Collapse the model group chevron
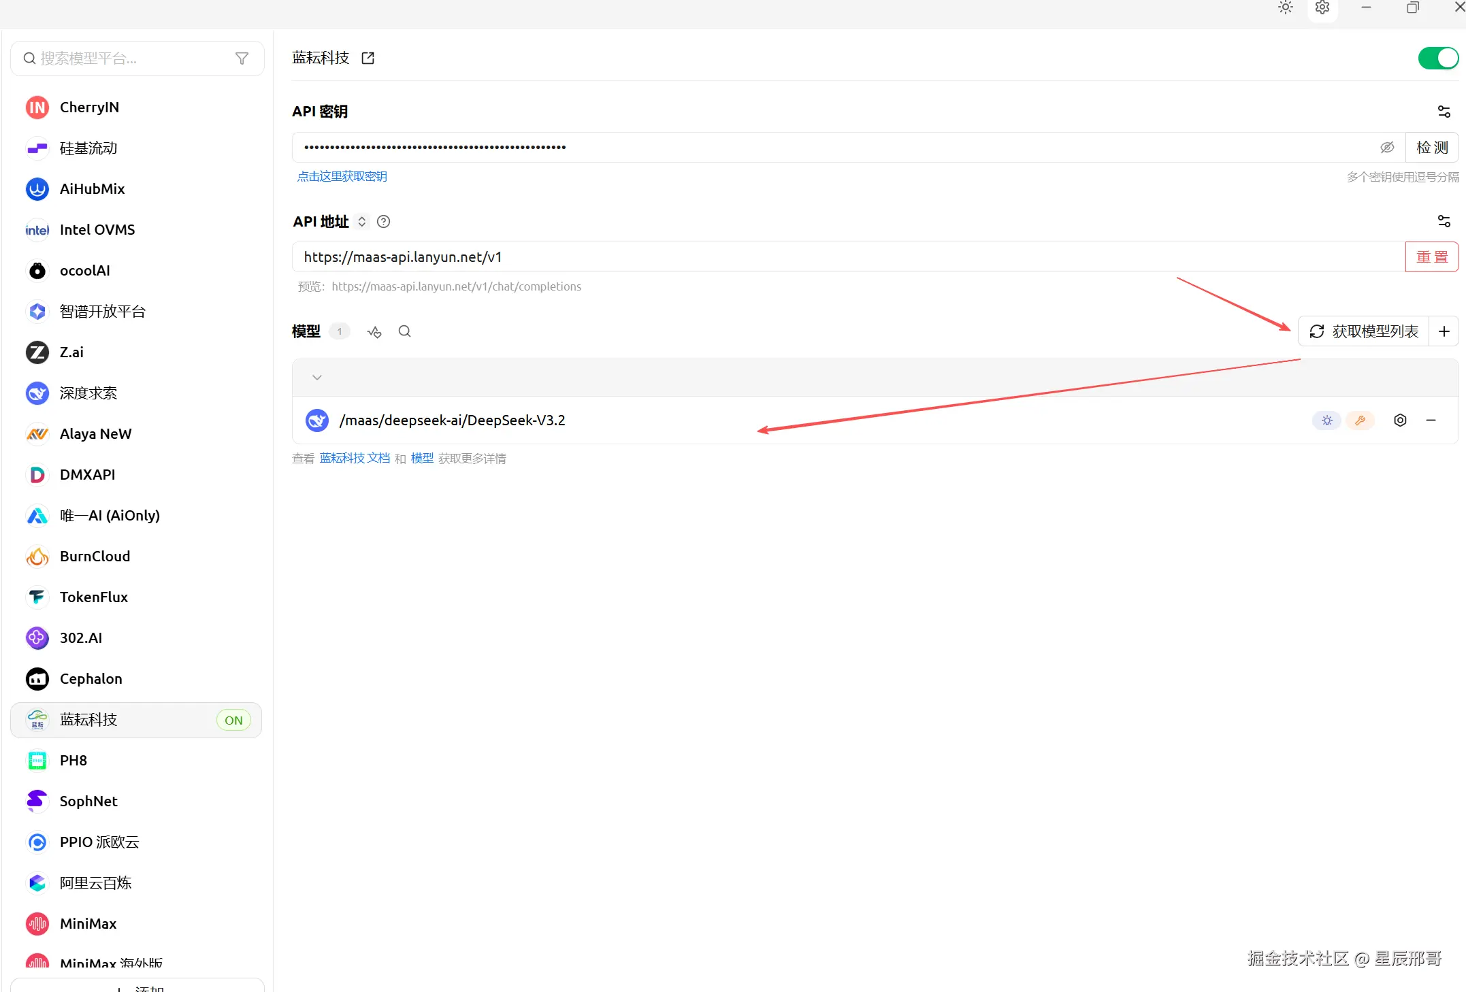 [x=317, y=378]
